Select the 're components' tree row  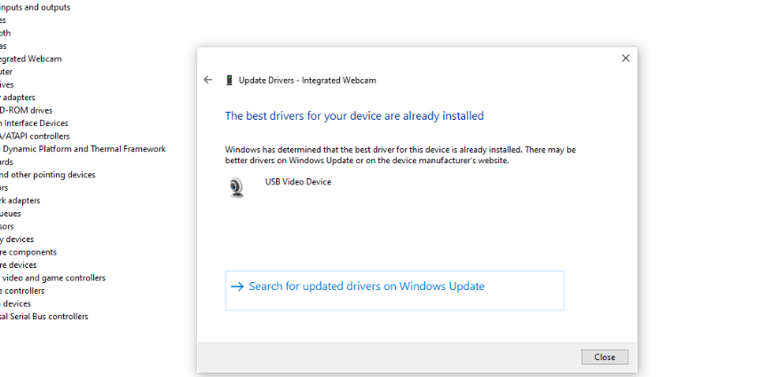[x=28, y=252]
